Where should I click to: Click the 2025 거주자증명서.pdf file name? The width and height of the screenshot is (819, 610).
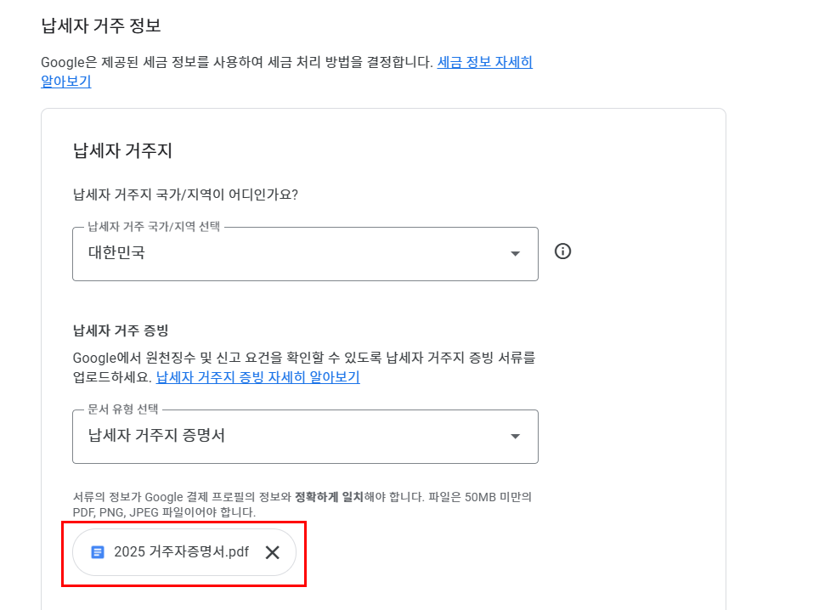coord(181,552)
